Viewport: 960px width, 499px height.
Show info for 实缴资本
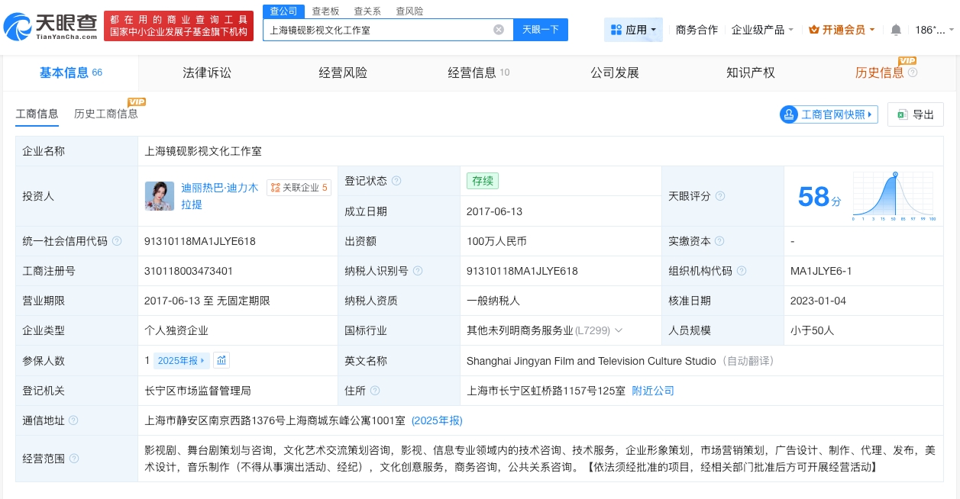(x=720, y=241)
